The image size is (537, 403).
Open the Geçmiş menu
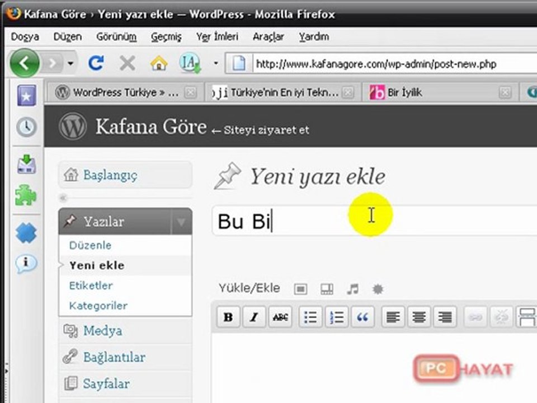tap(166, 37)
